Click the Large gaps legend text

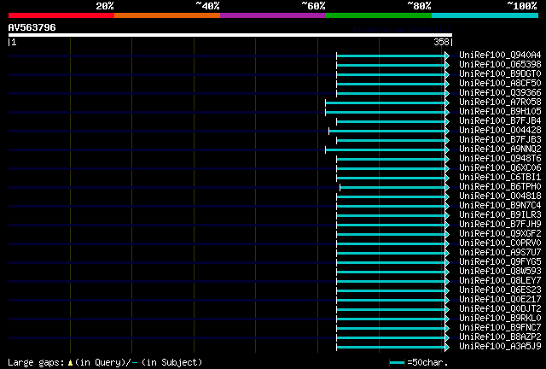point(36,362)
